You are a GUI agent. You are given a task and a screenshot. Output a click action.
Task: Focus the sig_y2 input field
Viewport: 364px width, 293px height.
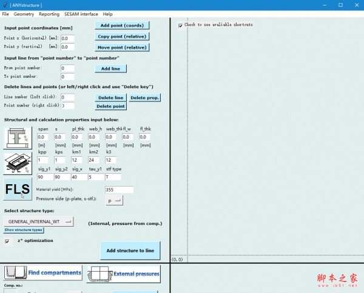pos(62,177)
